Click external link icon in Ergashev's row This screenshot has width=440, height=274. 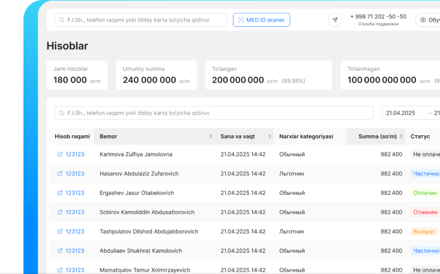[60, 193]
